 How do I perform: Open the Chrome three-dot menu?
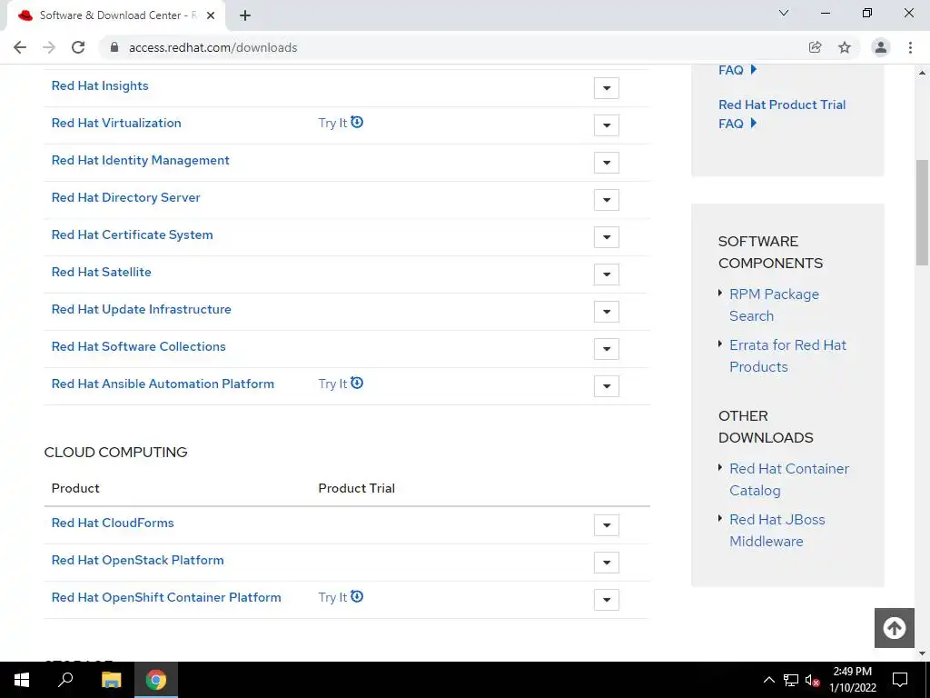pyautogui.click(x=910, y=47)
